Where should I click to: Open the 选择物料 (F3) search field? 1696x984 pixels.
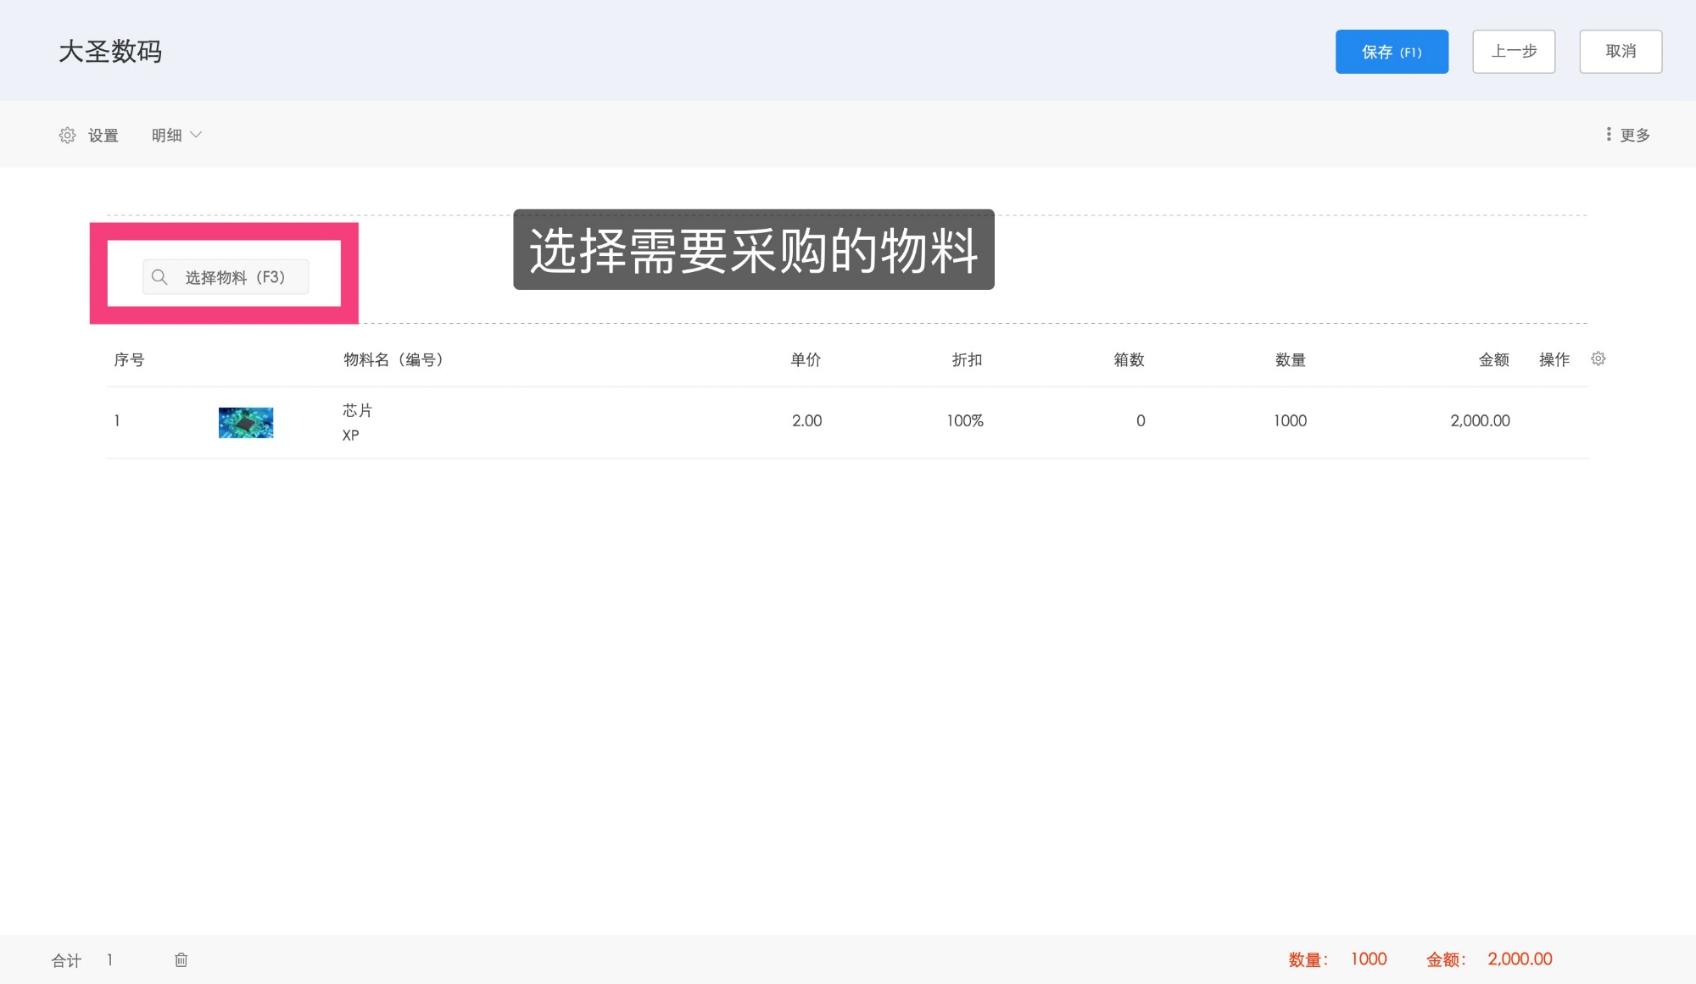(234, 277)
